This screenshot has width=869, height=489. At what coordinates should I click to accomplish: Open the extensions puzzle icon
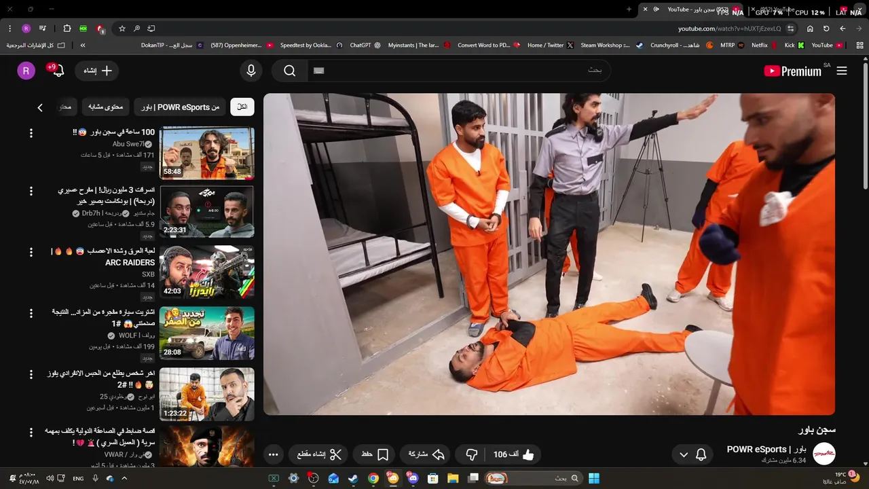pyautogui.click(x=67, y=29)
